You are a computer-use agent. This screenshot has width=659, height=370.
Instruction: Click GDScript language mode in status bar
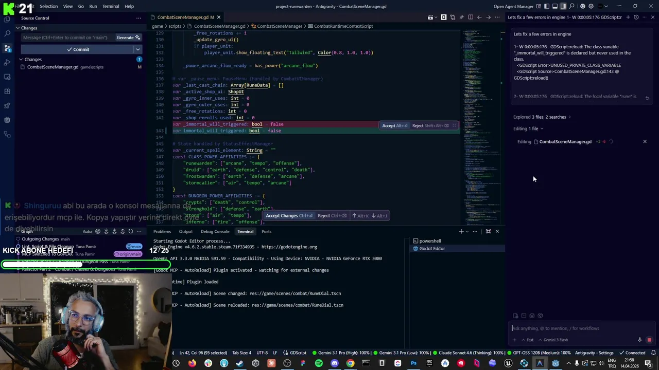[298, 353]
